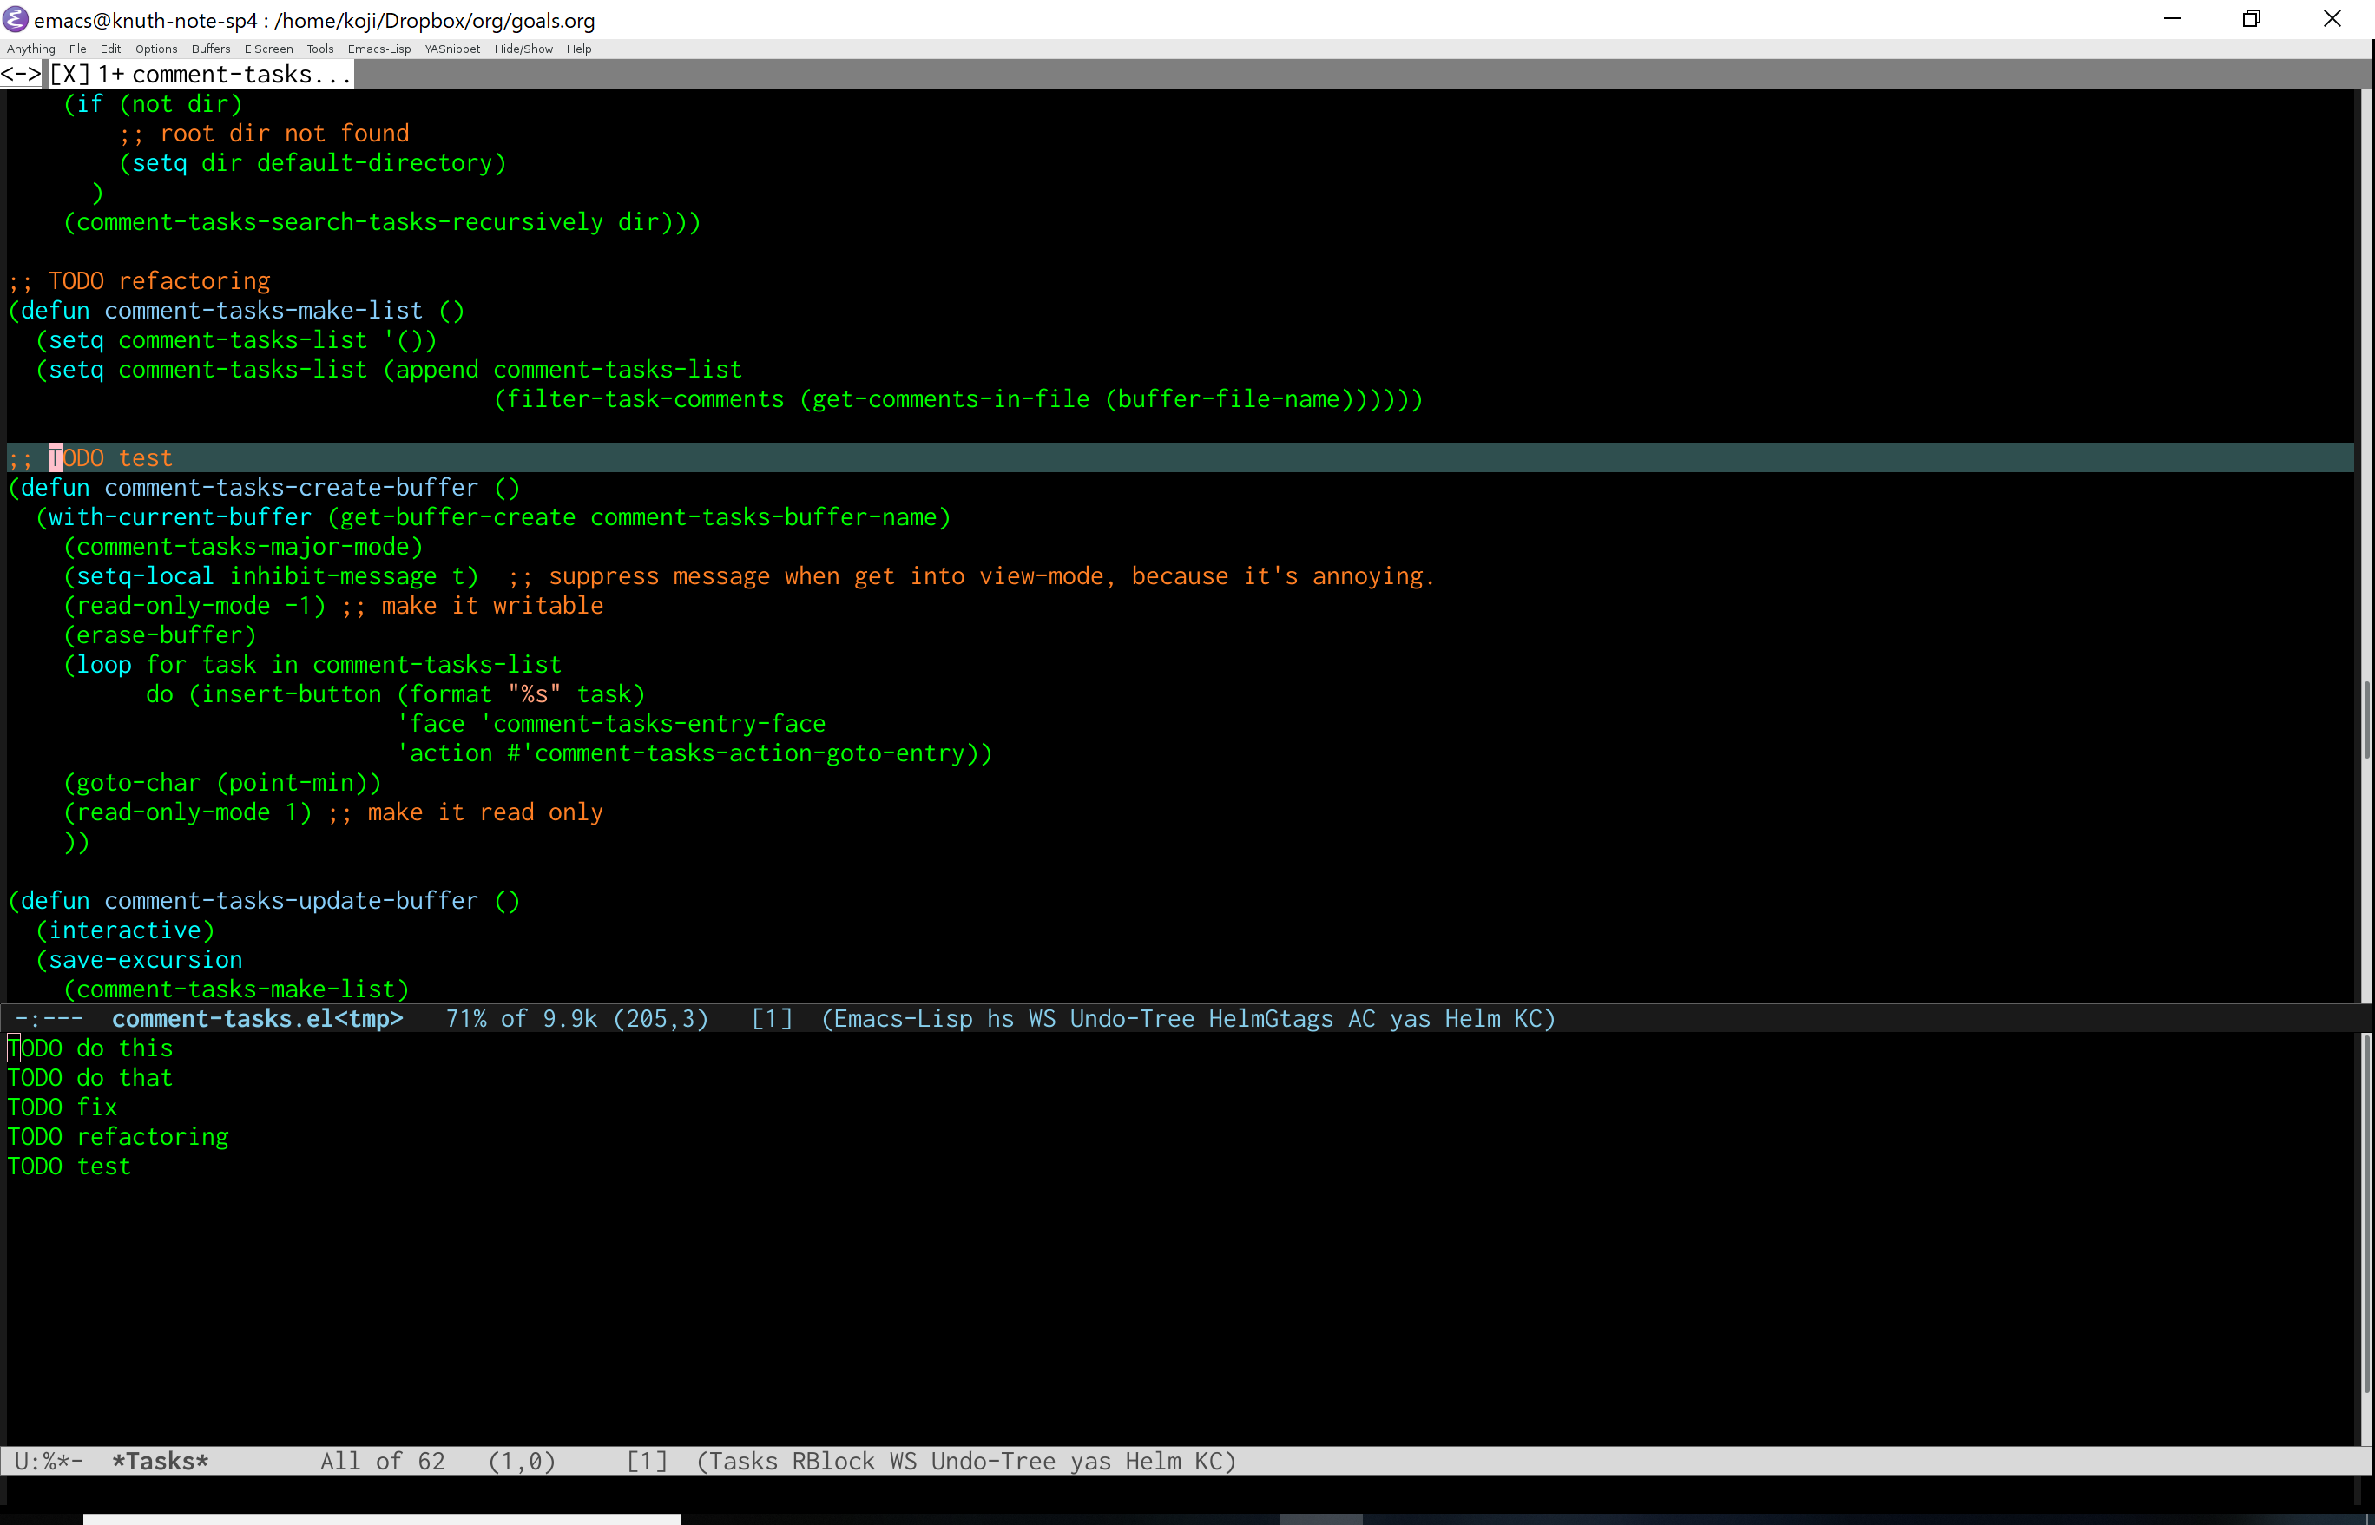Viewport: 2375px width, 1525px height.
Task: Click 'defun comment-tasks-update-buffer' line
Action: [263, 901]
